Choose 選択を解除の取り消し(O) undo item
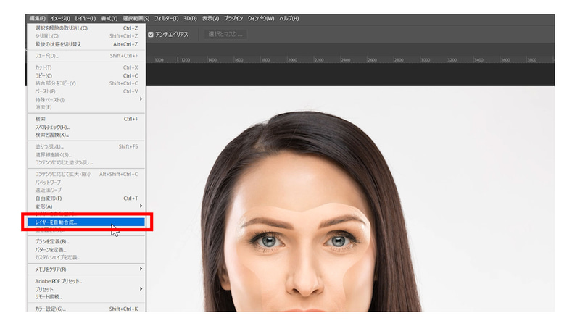 tap(86, 28)
